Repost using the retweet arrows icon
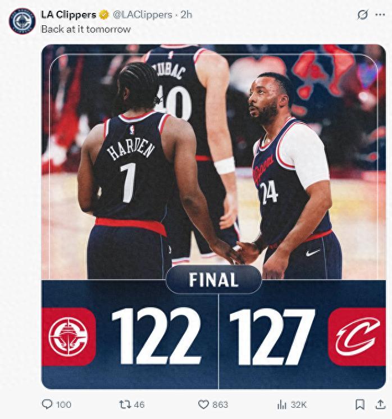This screenshot has height=419, width=392. 124,404
